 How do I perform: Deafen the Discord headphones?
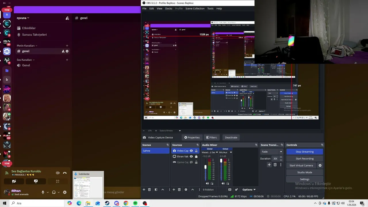54,192
